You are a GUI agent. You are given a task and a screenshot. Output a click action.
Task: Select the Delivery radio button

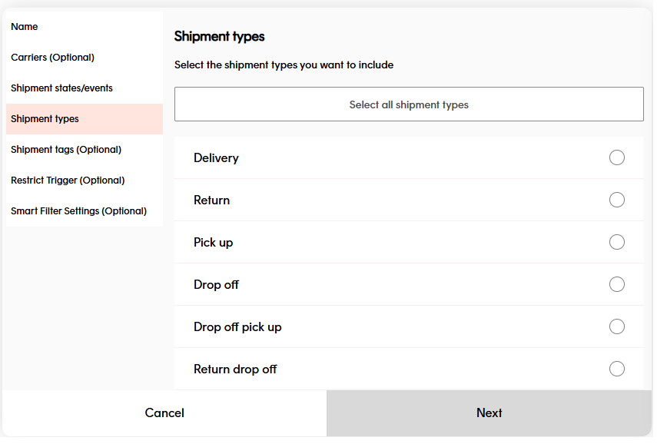pyautogui.click(x=617, y=157)
